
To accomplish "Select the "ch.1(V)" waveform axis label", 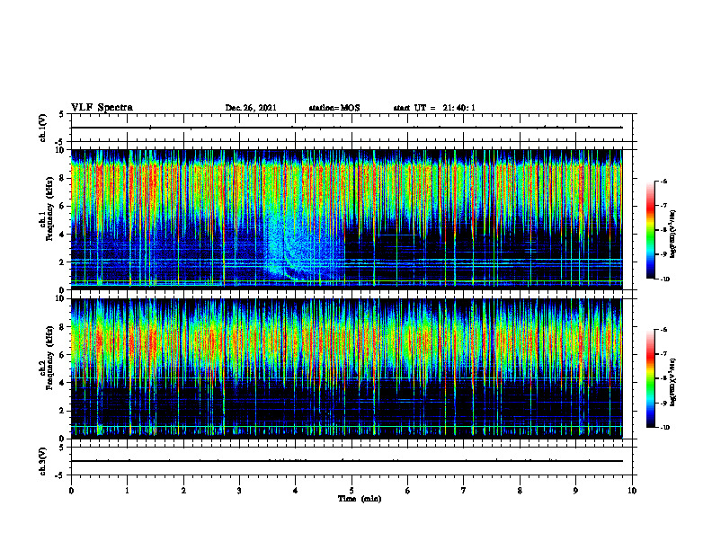I will (x=42, y=128).
